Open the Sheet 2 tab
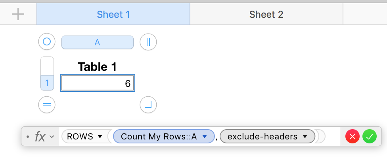Viewport: 387px width, 158px height. (x=266, y=15)
